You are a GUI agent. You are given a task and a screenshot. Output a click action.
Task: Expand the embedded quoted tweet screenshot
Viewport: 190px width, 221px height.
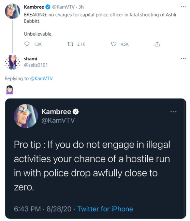[95, 160]
